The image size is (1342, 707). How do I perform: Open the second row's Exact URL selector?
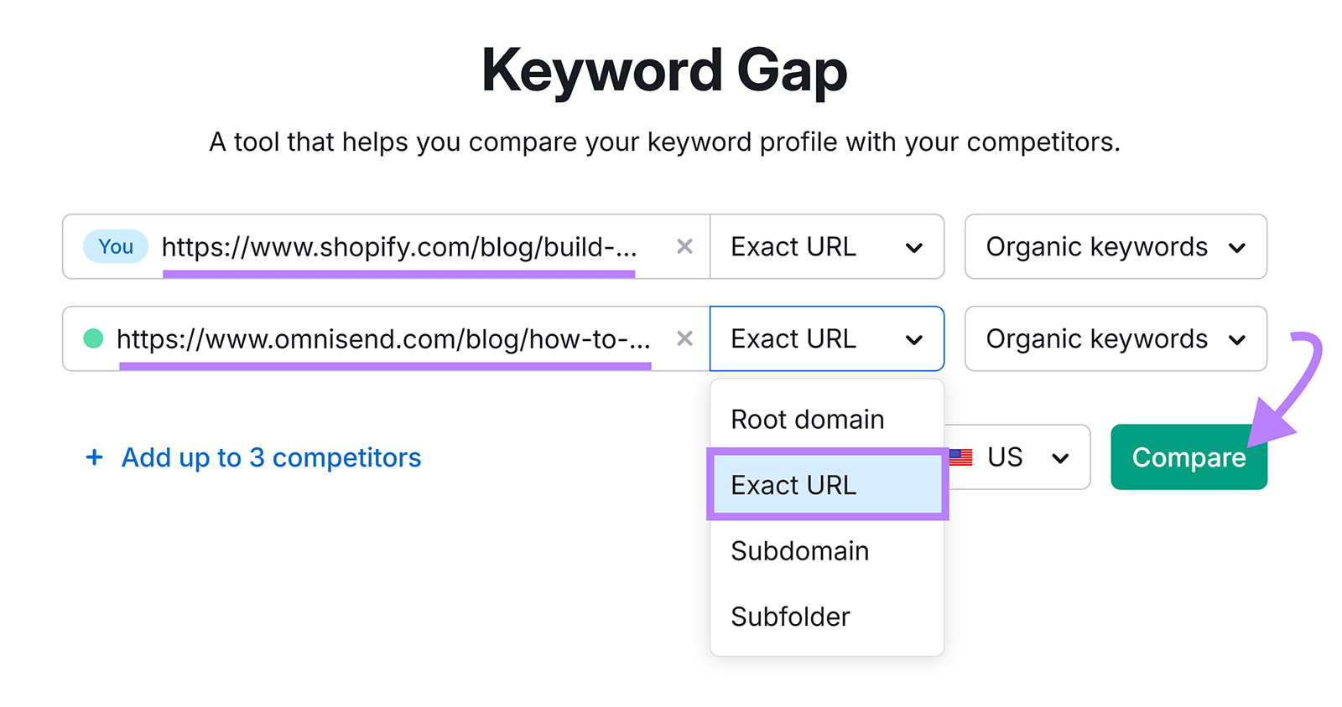(x=827, y=338)
